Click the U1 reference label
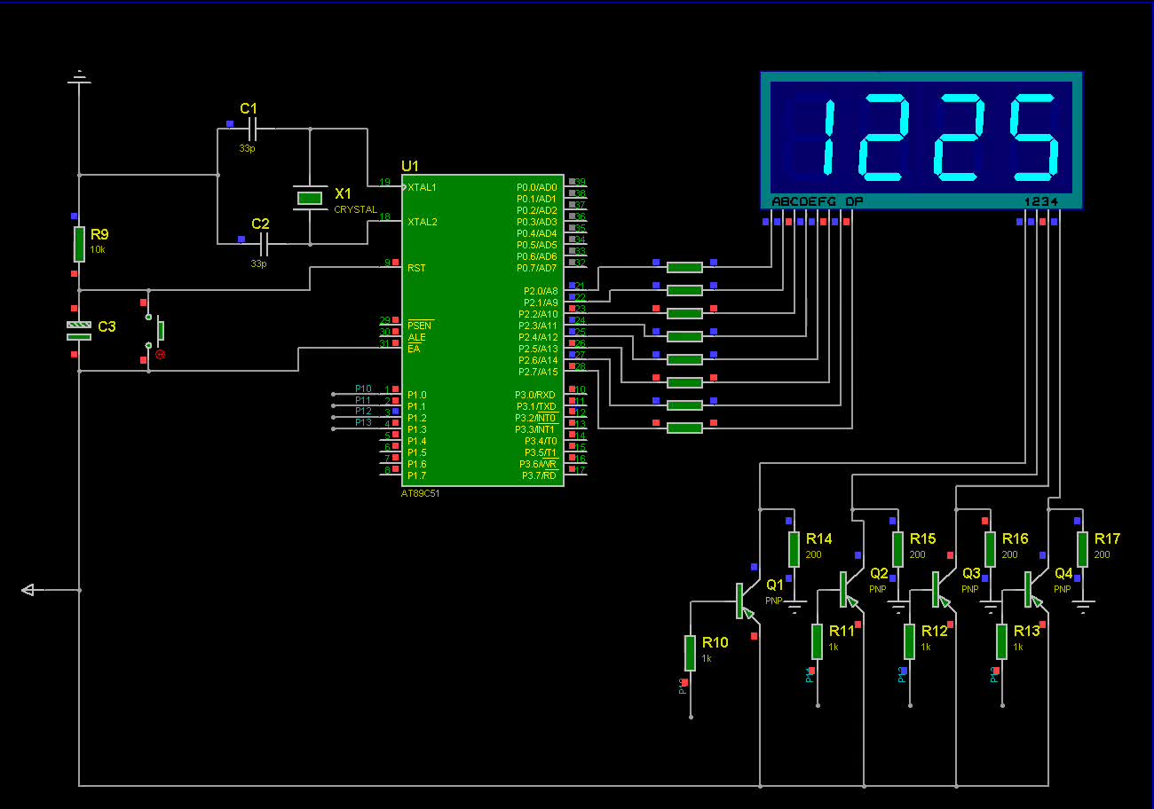The height and width of the screenshot is (809, 1154). [410, 166]
